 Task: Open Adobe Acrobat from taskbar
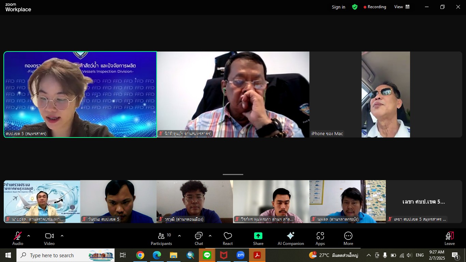click(x=257, y=255)
